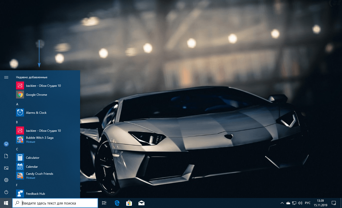The width and height of the screenshot is (342, 208).
Task: Expand the Start menu hamburger button
Action: [x=6, y=77]
